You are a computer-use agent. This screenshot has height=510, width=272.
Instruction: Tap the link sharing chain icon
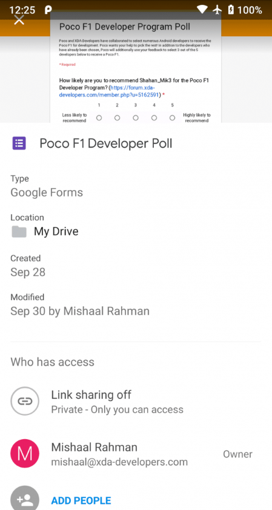point(25,401)
